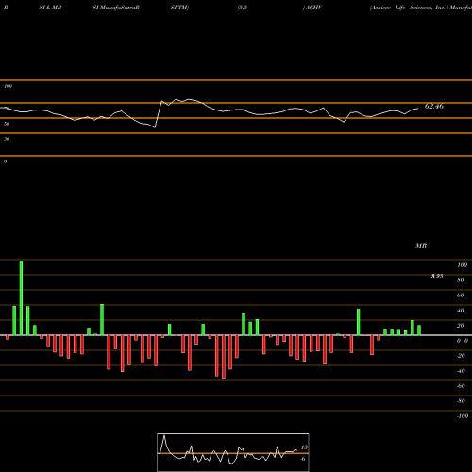Viewport: 472px width, 472px height.
Task: Click the tallest green MR bar
Action: pos(21,297)
